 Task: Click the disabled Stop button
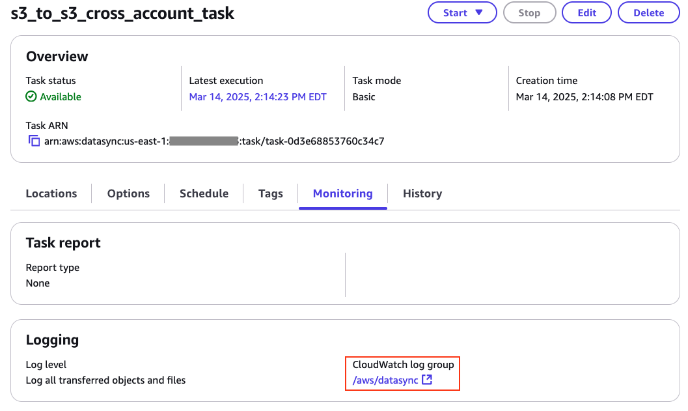point(529,12)
